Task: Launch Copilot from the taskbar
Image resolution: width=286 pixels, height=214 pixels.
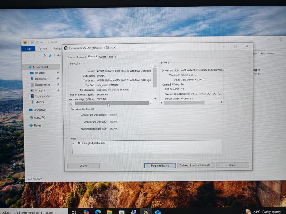Action: [86, 212]
